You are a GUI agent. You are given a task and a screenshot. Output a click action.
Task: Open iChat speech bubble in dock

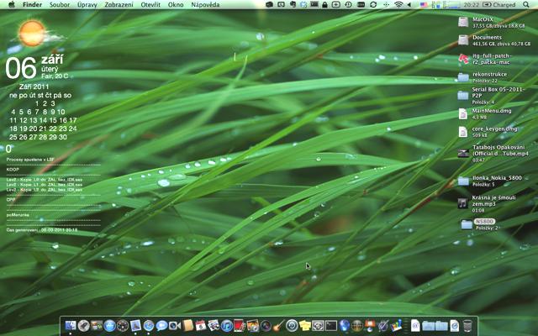click(x=161, y=325)
